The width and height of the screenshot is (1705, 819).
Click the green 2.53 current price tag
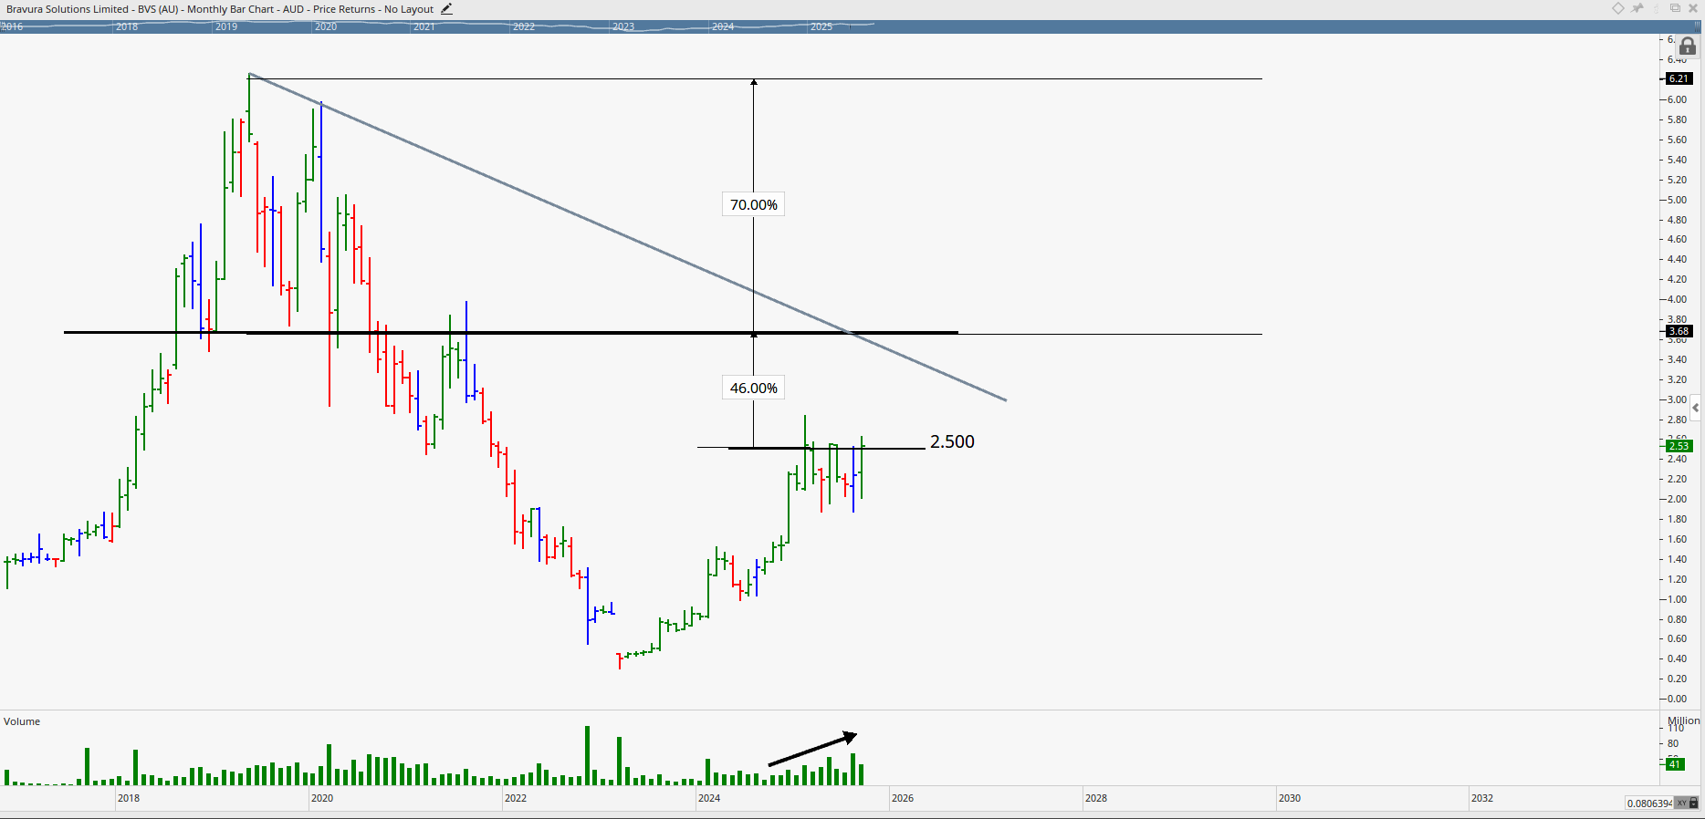pyautogui.click(x=1679, y=446)
